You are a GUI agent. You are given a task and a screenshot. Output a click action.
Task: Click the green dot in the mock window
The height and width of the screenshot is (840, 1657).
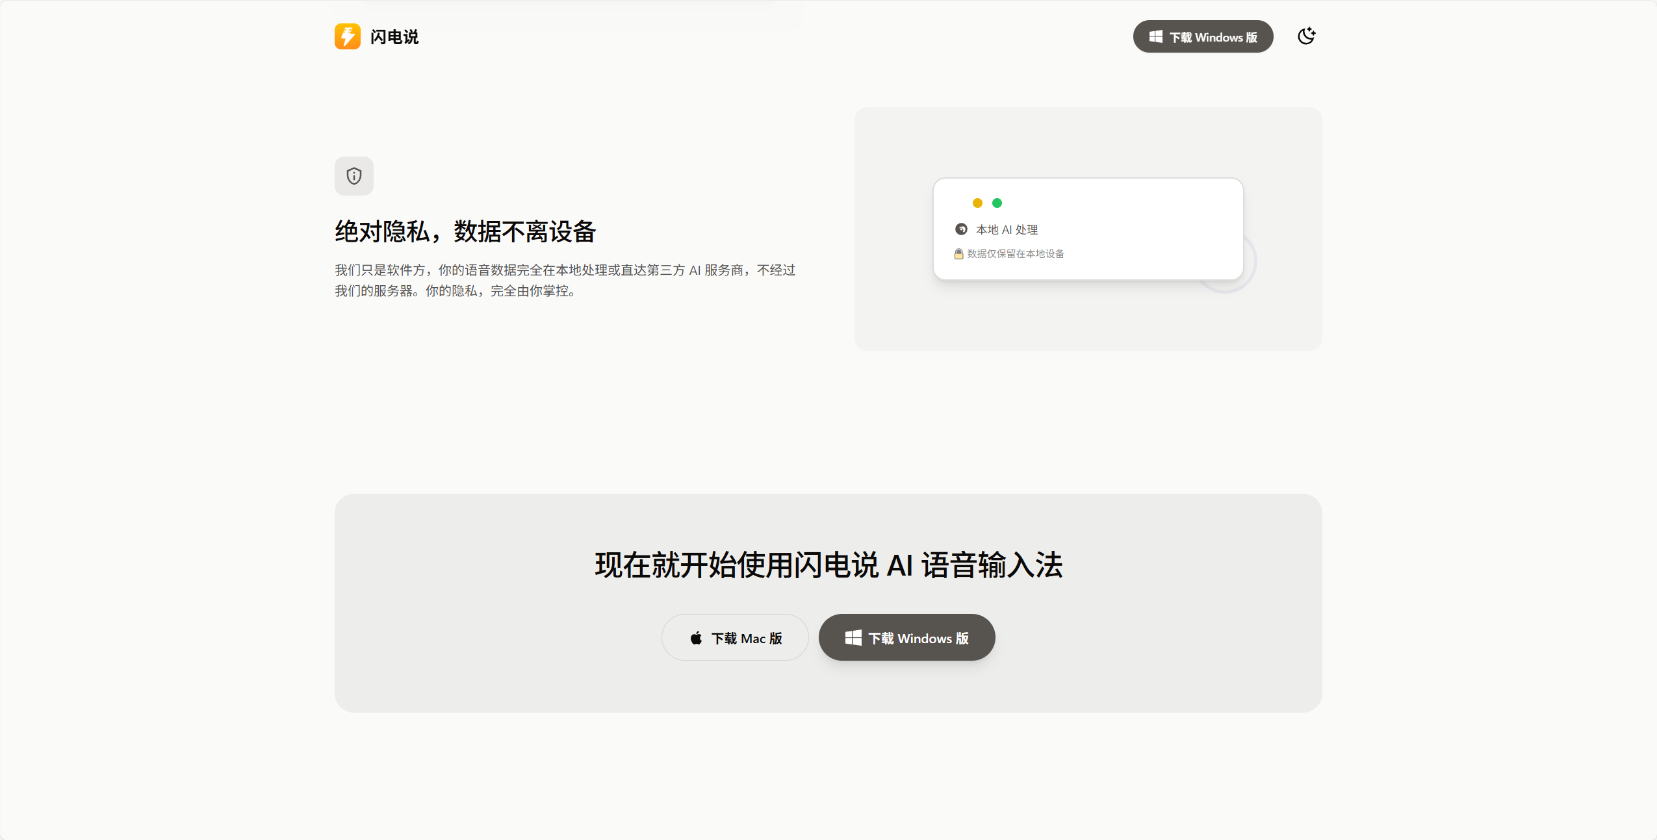point(997,203)
